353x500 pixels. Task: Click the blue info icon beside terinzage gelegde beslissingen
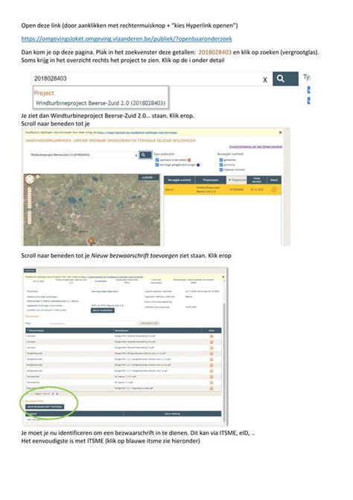[x=198, y=165]
